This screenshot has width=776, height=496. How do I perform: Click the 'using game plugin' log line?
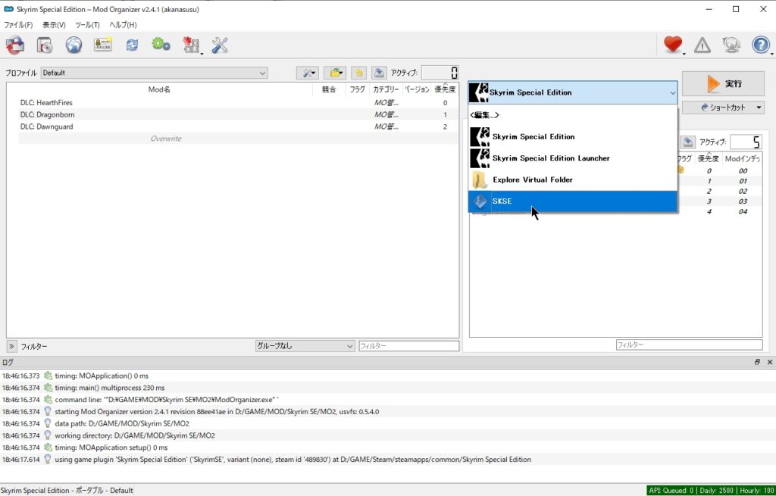click(388, 460)
